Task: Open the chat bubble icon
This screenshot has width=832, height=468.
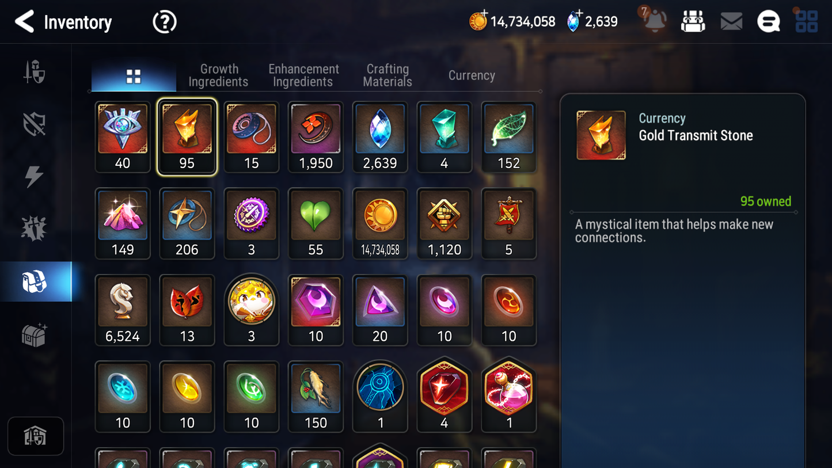Action: 769,21
